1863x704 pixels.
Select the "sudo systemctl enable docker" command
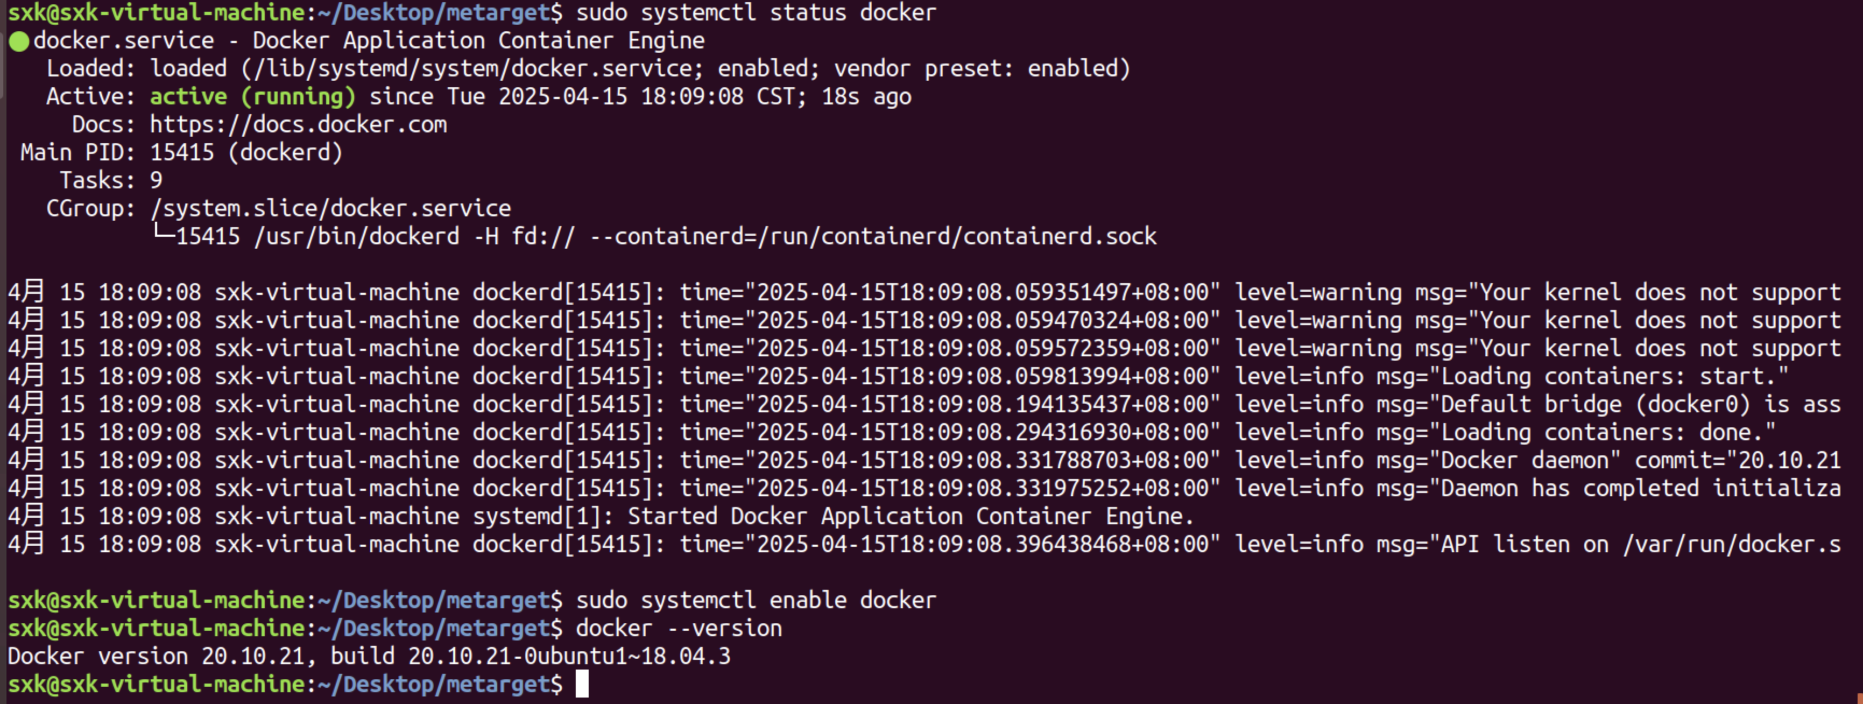click(x=755, y=600)
